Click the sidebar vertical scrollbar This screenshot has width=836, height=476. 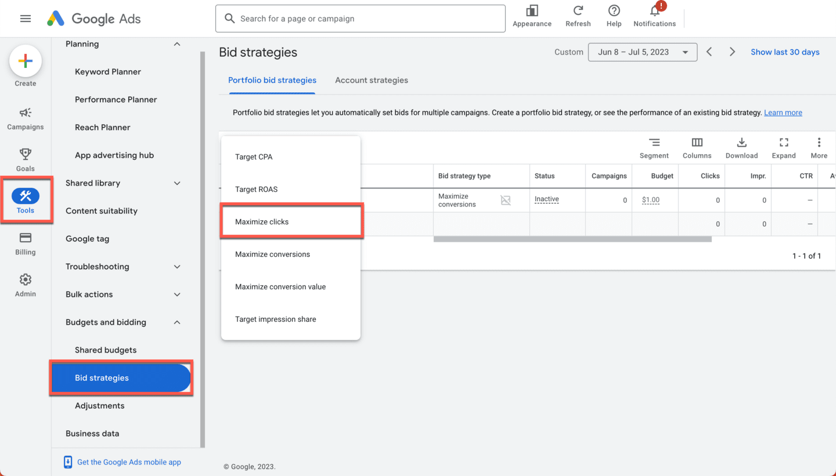pos(203,249)
